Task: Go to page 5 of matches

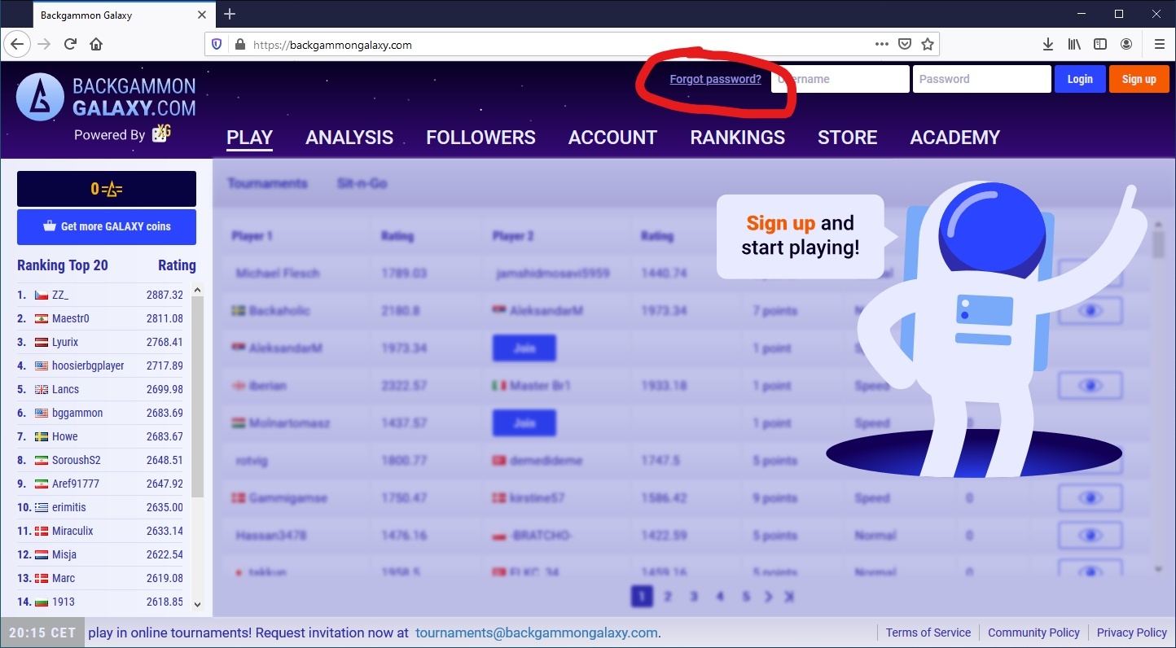Action: point(745,597)
